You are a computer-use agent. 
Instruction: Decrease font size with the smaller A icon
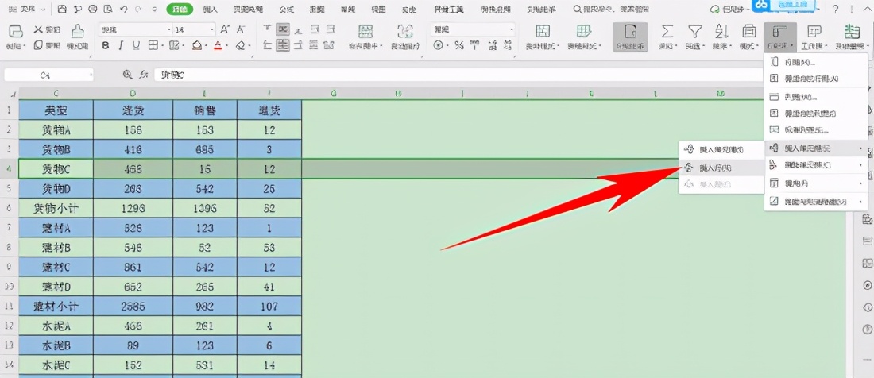click(240, 29)
